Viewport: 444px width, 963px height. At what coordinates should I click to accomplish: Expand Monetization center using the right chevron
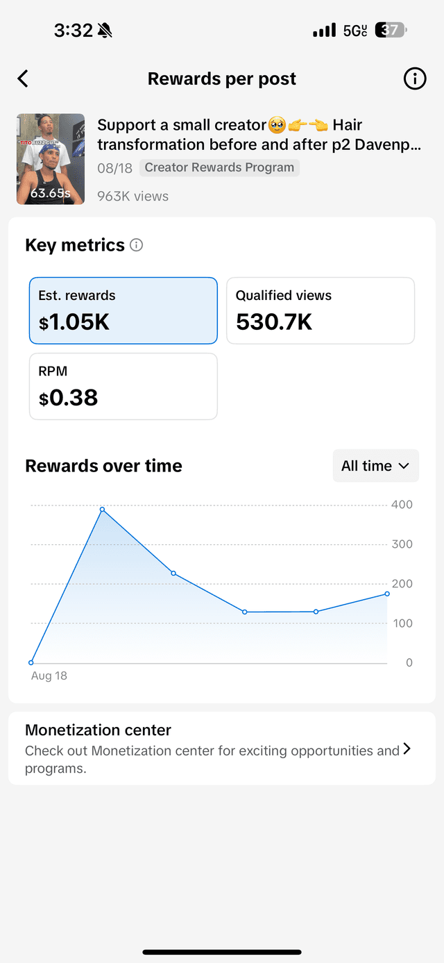(409, 749)
